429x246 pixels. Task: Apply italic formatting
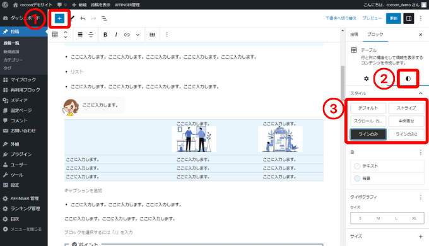click(x=116, y=35)
